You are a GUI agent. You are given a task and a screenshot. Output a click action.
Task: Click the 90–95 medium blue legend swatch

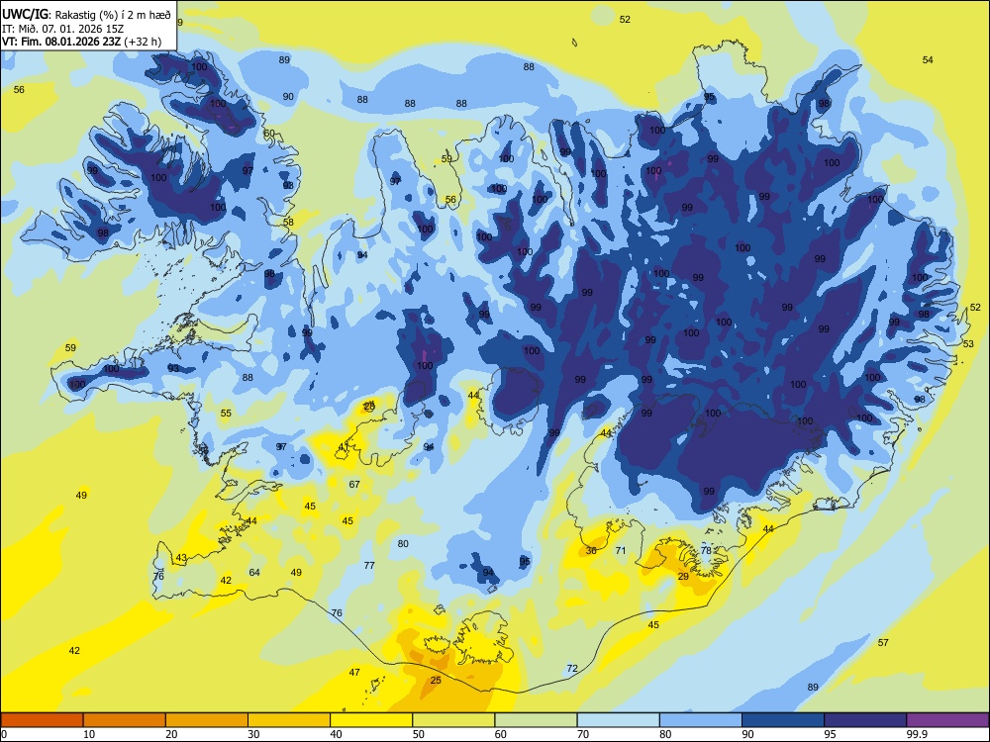(x=783, y=720)
